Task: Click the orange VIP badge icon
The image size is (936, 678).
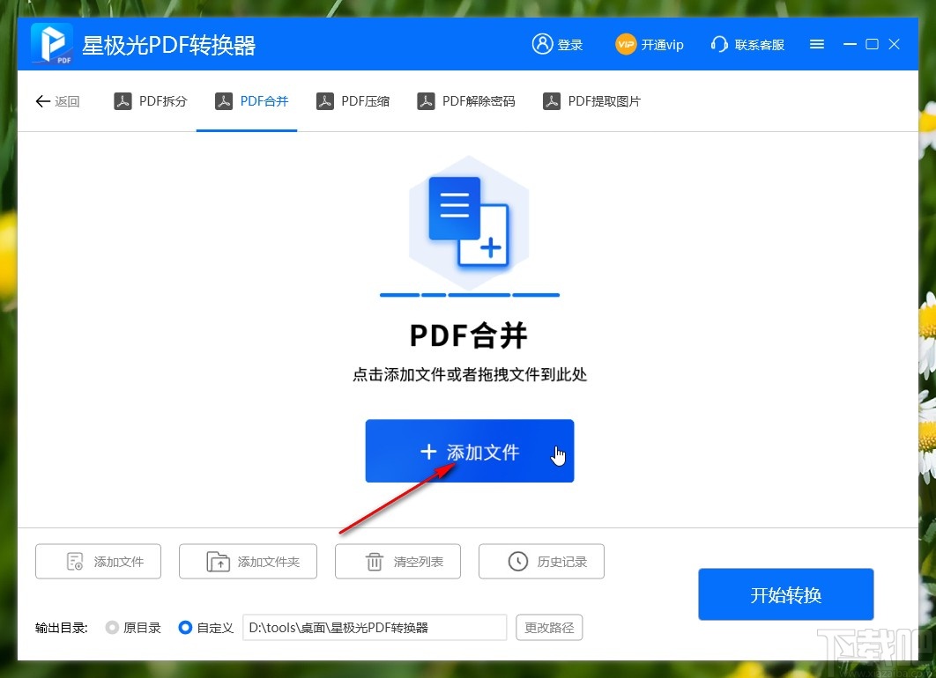Action: click(626, 44)
